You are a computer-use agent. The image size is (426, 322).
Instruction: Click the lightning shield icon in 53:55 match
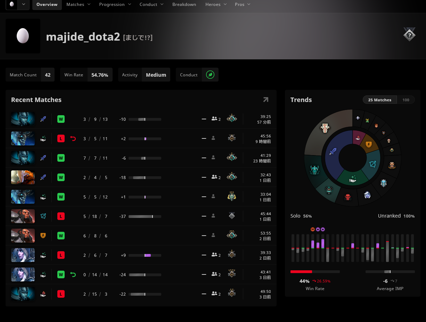[43, 236]
